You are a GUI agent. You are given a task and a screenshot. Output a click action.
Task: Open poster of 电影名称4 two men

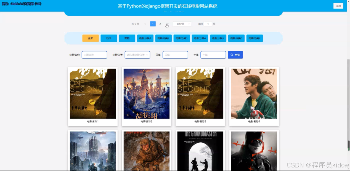pyautogui.click(x=254, y=93)
